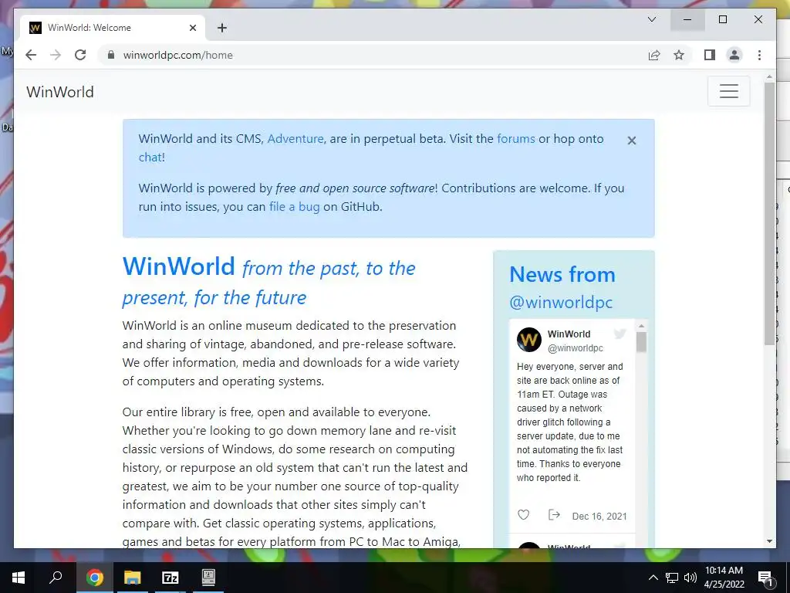Click the Twitter bird logo in tweet
790x593 pixels.
pyautogui.click(x=620, y=334)
